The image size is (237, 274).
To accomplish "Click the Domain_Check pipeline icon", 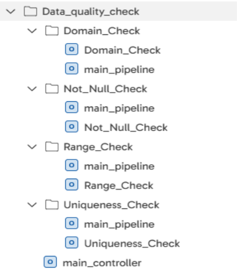I will click(x=71, y=49).
